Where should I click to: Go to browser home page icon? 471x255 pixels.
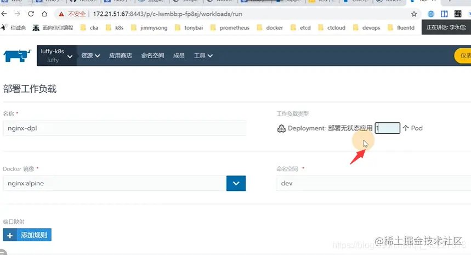[x=44, y=14]
